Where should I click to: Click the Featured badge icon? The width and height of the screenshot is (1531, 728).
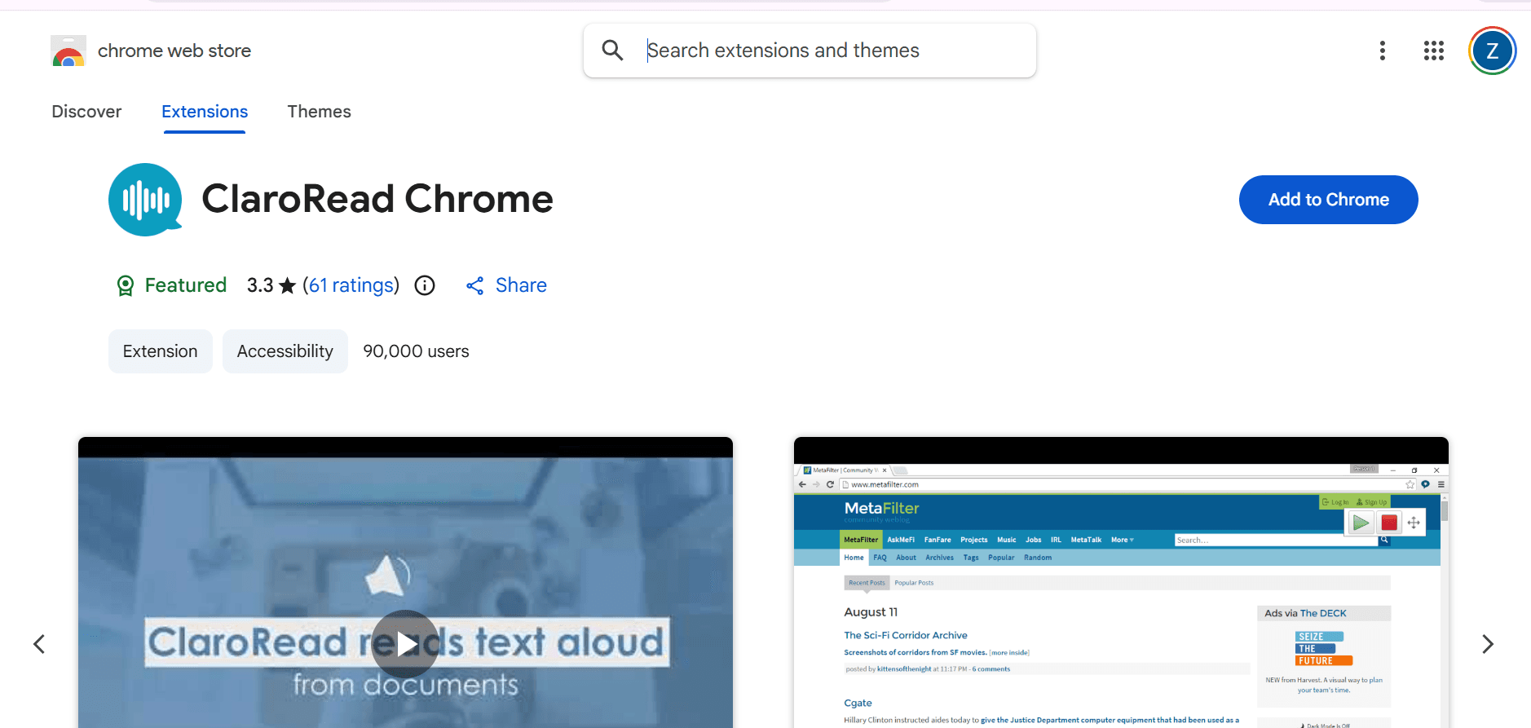[126, 285]
